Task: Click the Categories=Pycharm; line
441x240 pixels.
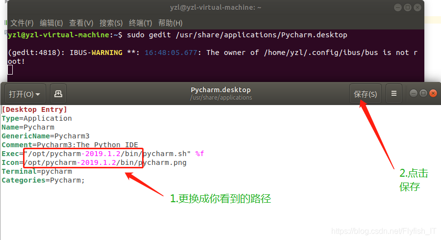Action: (x=43, y=180)
